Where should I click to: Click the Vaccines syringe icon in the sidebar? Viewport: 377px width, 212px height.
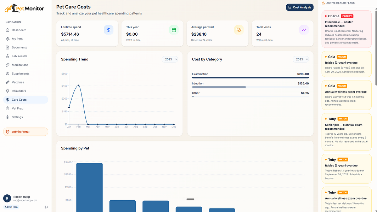click(7, 82)
